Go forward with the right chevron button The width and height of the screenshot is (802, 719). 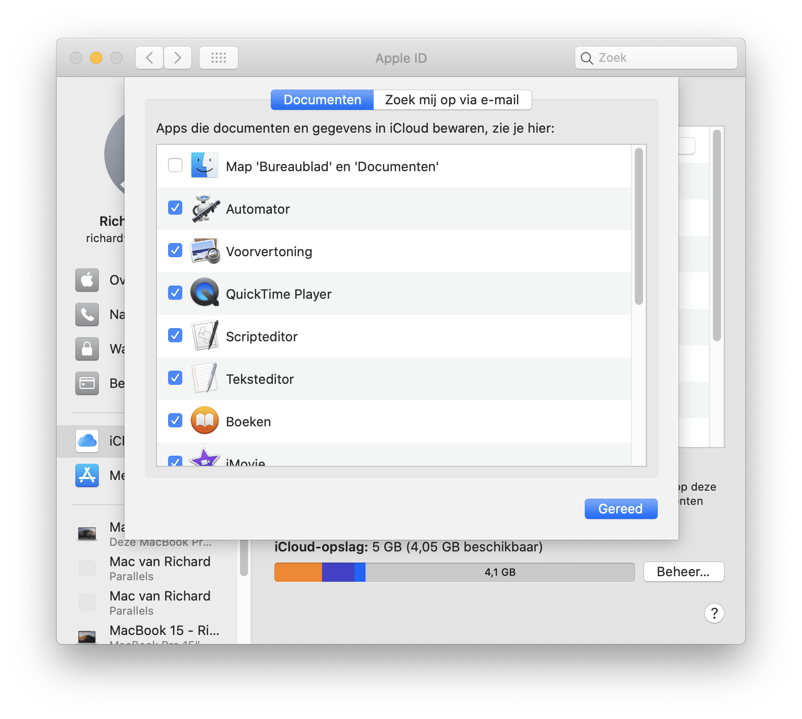click(178, 58)
